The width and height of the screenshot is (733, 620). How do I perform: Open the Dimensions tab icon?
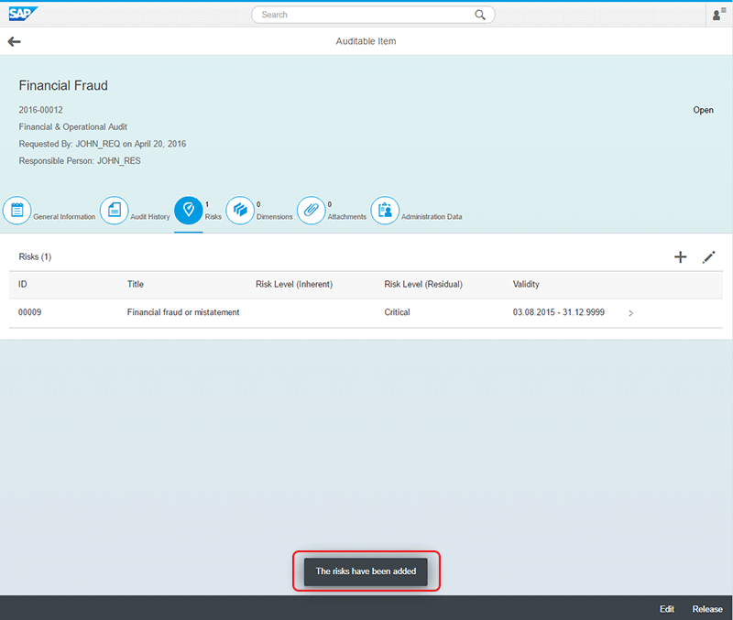[x=240, y=211]
